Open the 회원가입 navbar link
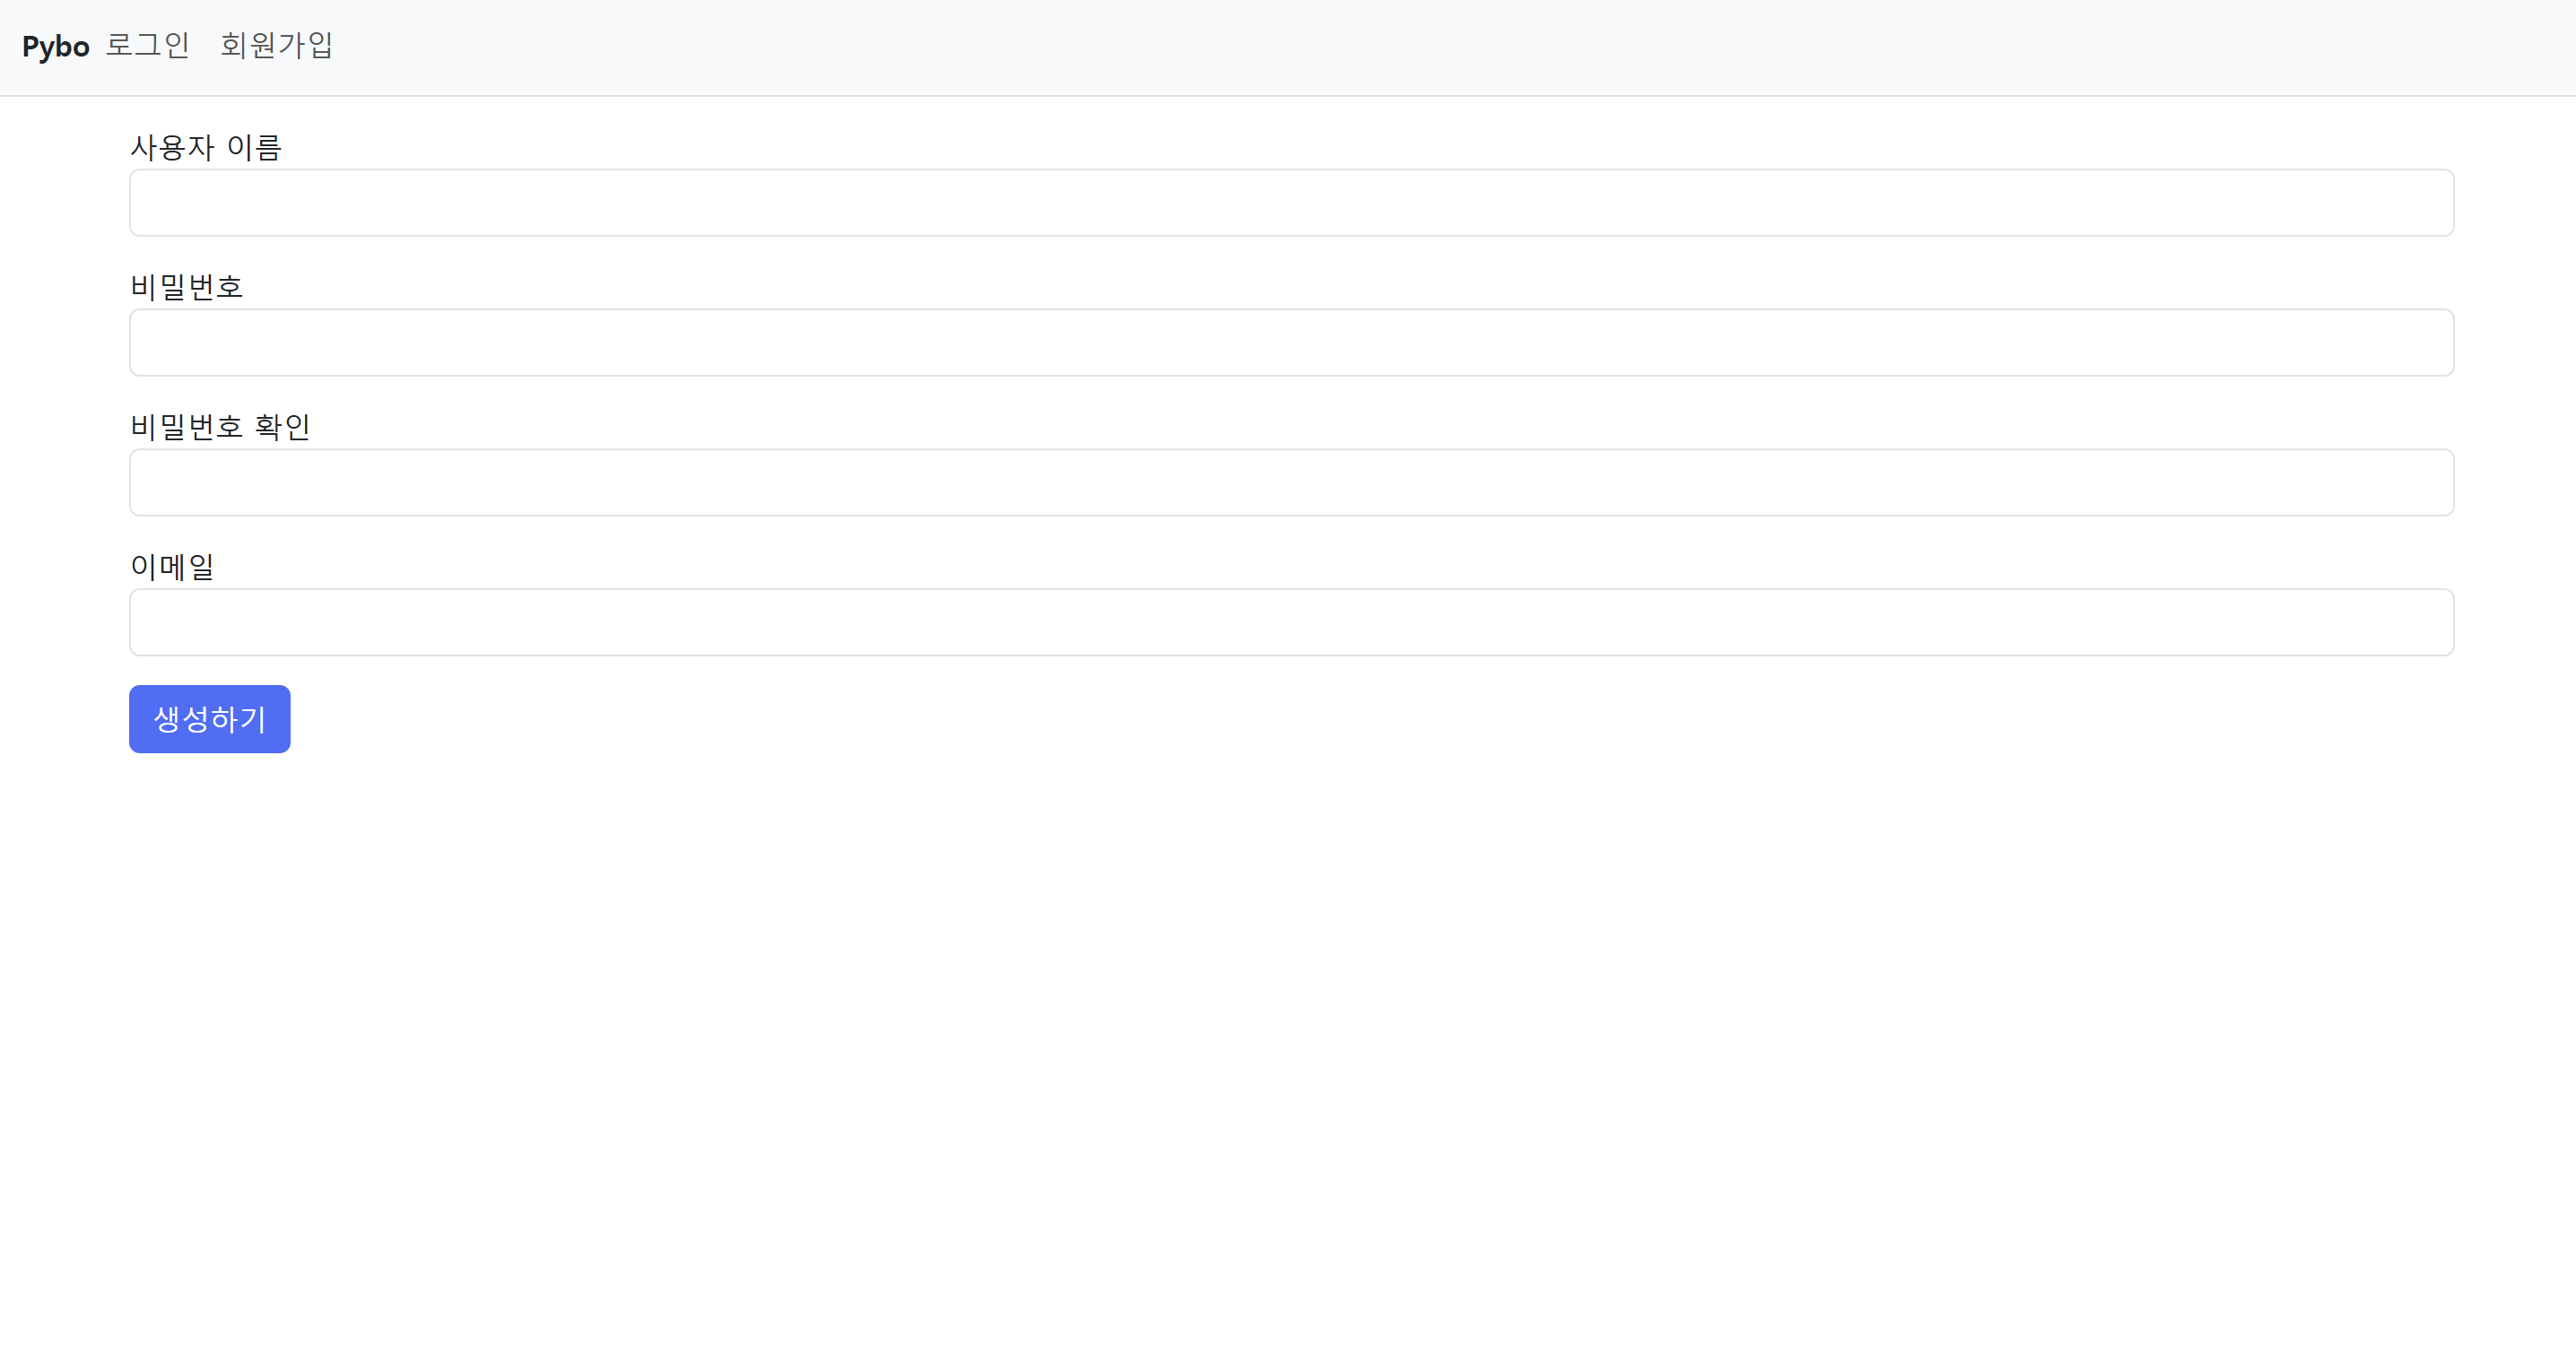2576x1363 pixels. (x=276, y=46)
